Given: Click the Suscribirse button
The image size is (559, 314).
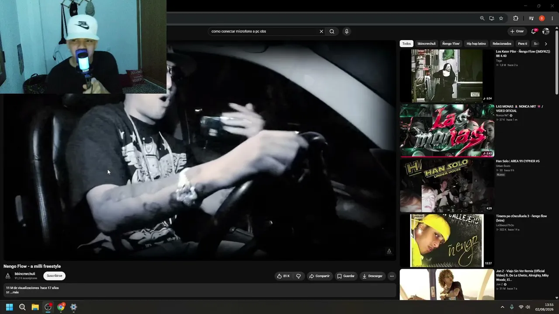Looking at the screenshot, I should click(55, 276).
